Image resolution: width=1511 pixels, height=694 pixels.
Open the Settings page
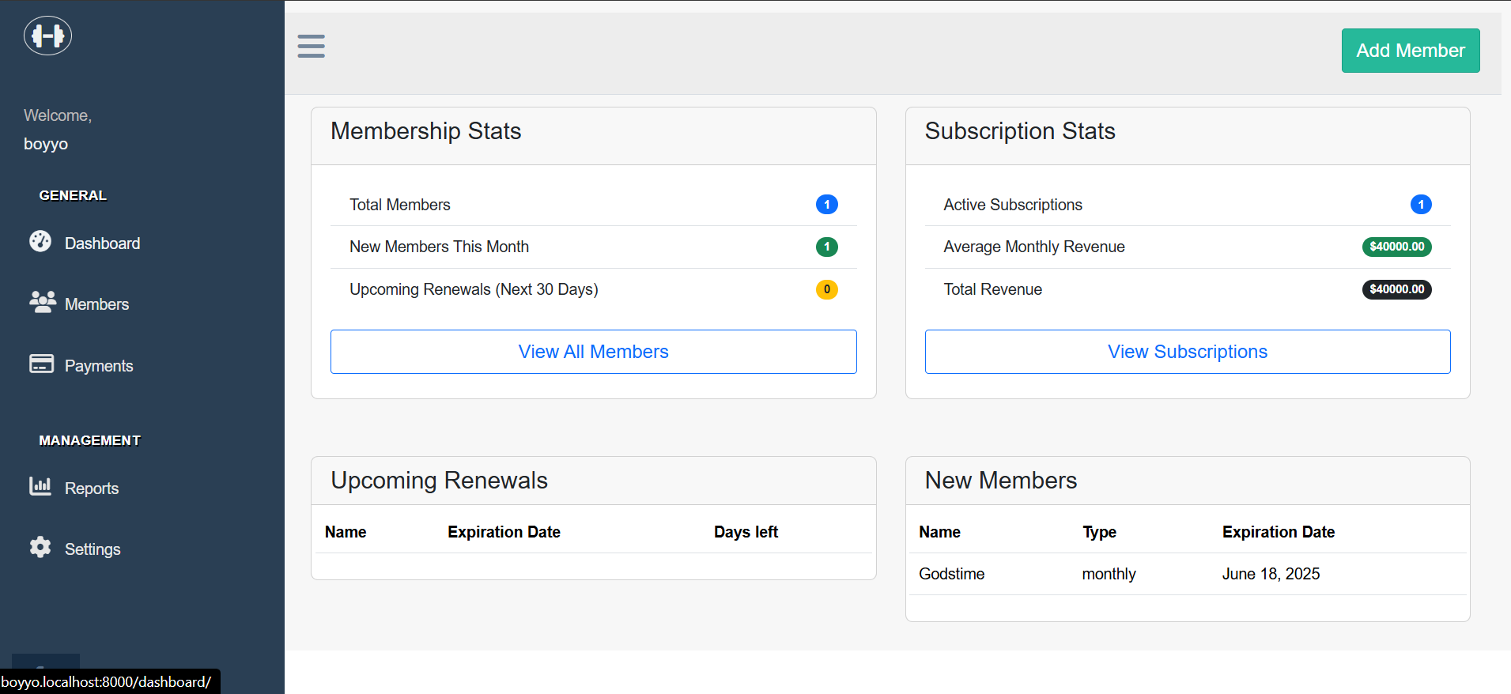tap(93, 549)
